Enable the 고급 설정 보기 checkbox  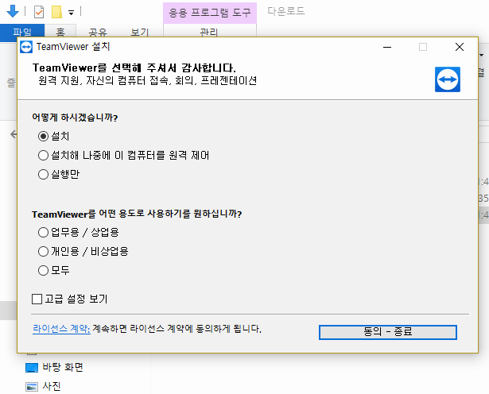pyautogui.click(x=37, y=299)
